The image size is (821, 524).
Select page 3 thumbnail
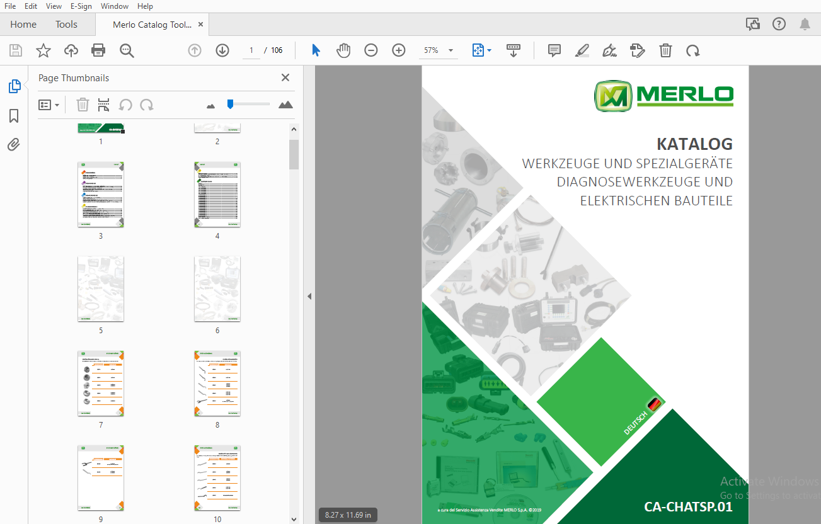click(101, 195)
